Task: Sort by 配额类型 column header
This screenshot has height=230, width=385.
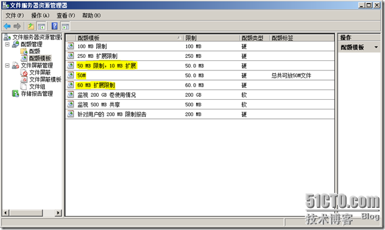Action: click(x=255, y=38)
